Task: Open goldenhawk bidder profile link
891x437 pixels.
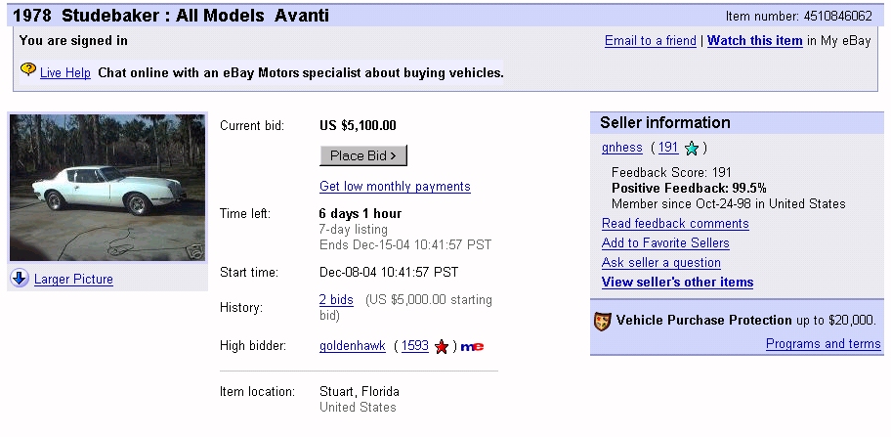Action: [352, 346]
